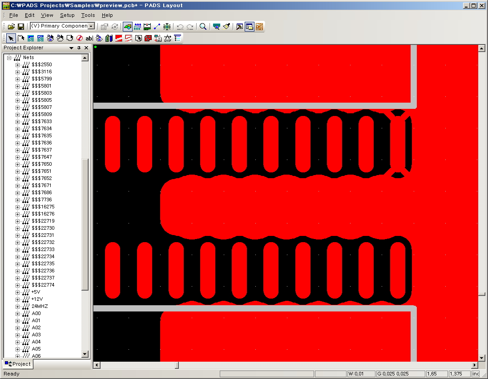Click the Flood tool icon

pos(99,38)
